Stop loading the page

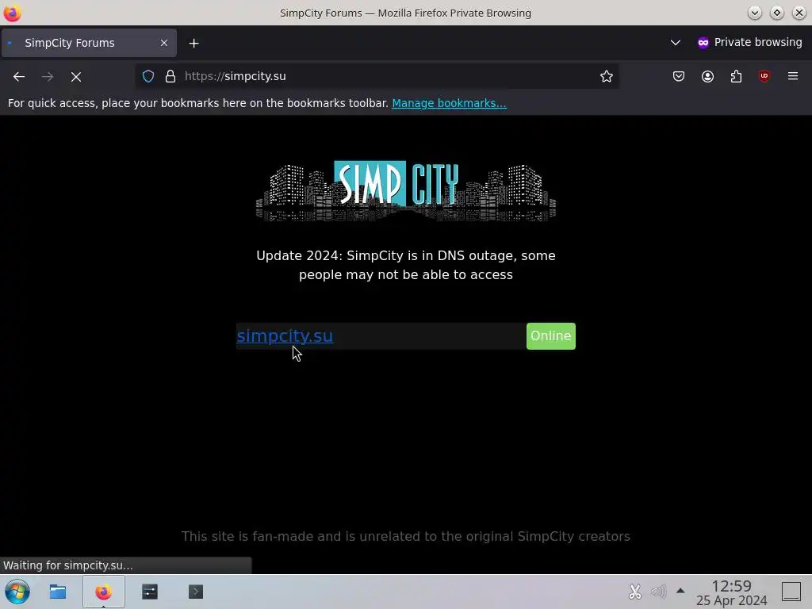[x=76, y=77]
